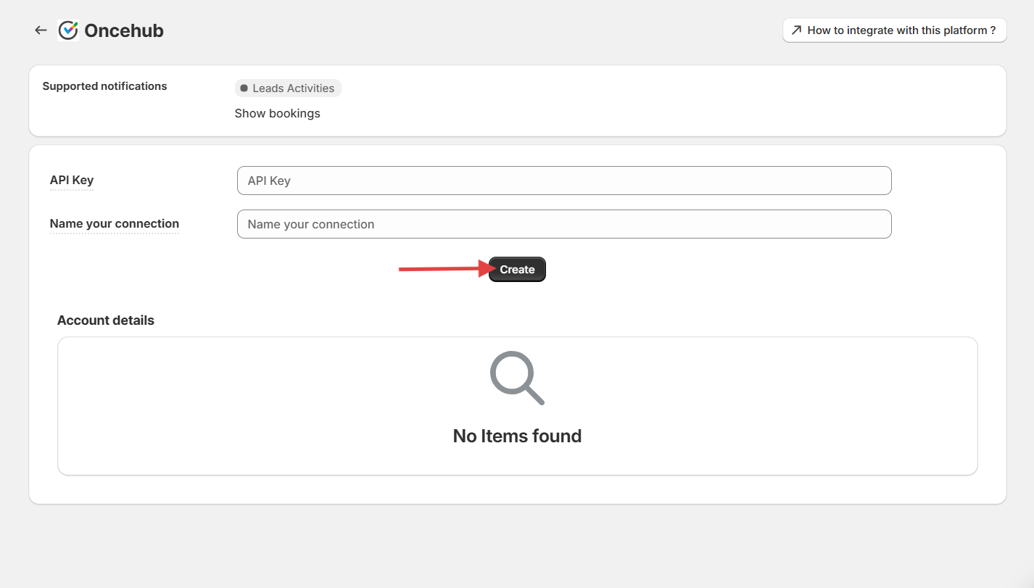
Task: Click the Name your connection text box
Action: (x=563, y=224)
